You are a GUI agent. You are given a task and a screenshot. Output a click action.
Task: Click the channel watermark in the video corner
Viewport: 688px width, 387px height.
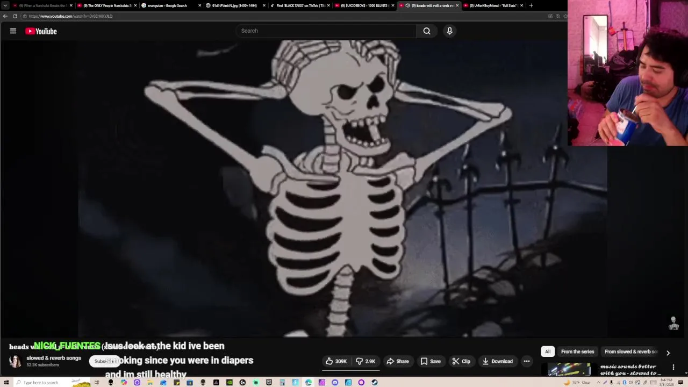673,323
